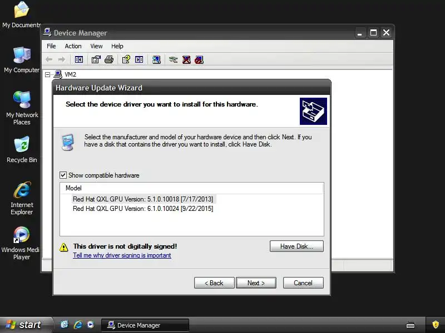Click the Start button
The image size is (445, 333).
coord(26,325)
